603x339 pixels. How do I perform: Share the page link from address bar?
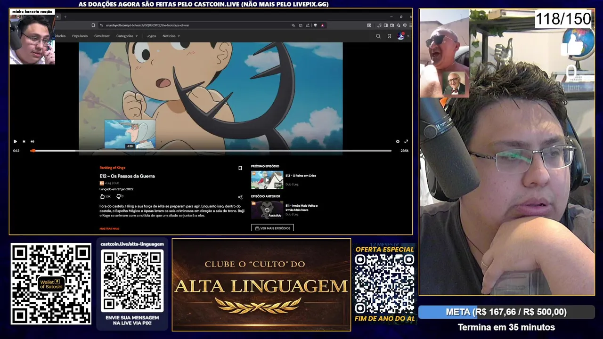[308, 25]
